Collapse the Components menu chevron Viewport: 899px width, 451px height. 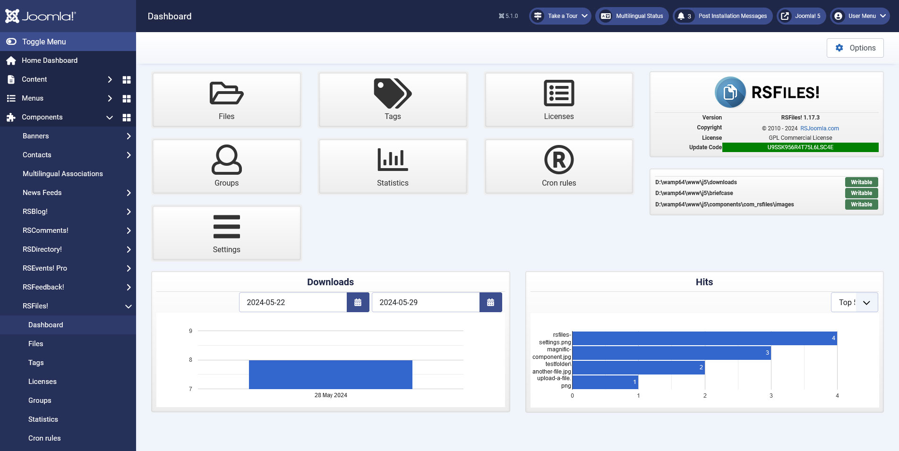point(110,117)
